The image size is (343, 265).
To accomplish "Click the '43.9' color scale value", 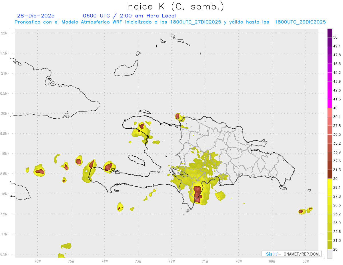I will (x=337, y=81).
